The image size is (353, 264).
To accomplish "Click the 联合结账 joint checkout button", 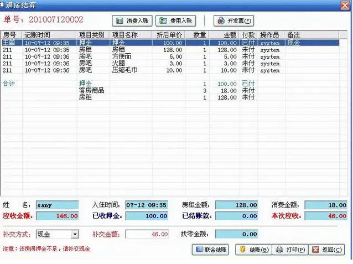I will pos(211,250).
